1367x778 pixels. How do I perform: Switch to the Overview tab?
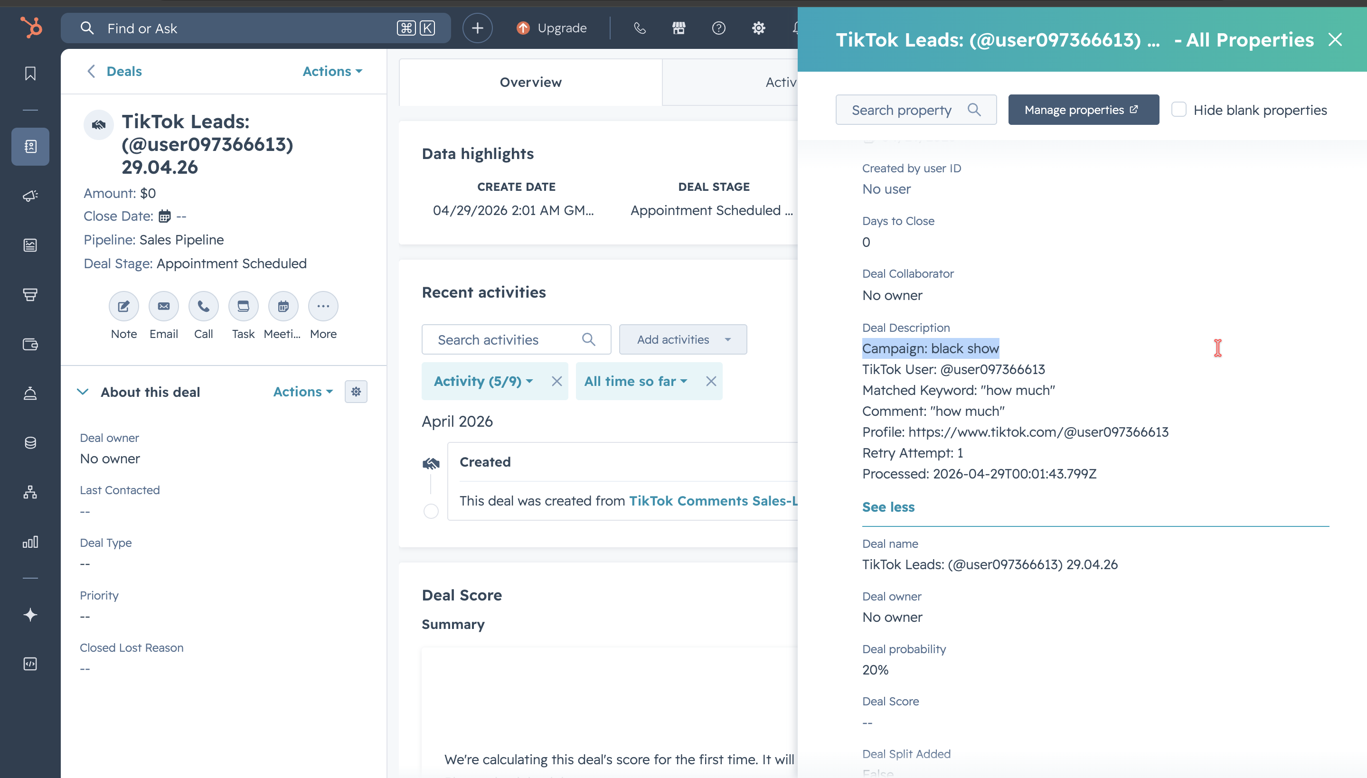click(x=531, y=82)
